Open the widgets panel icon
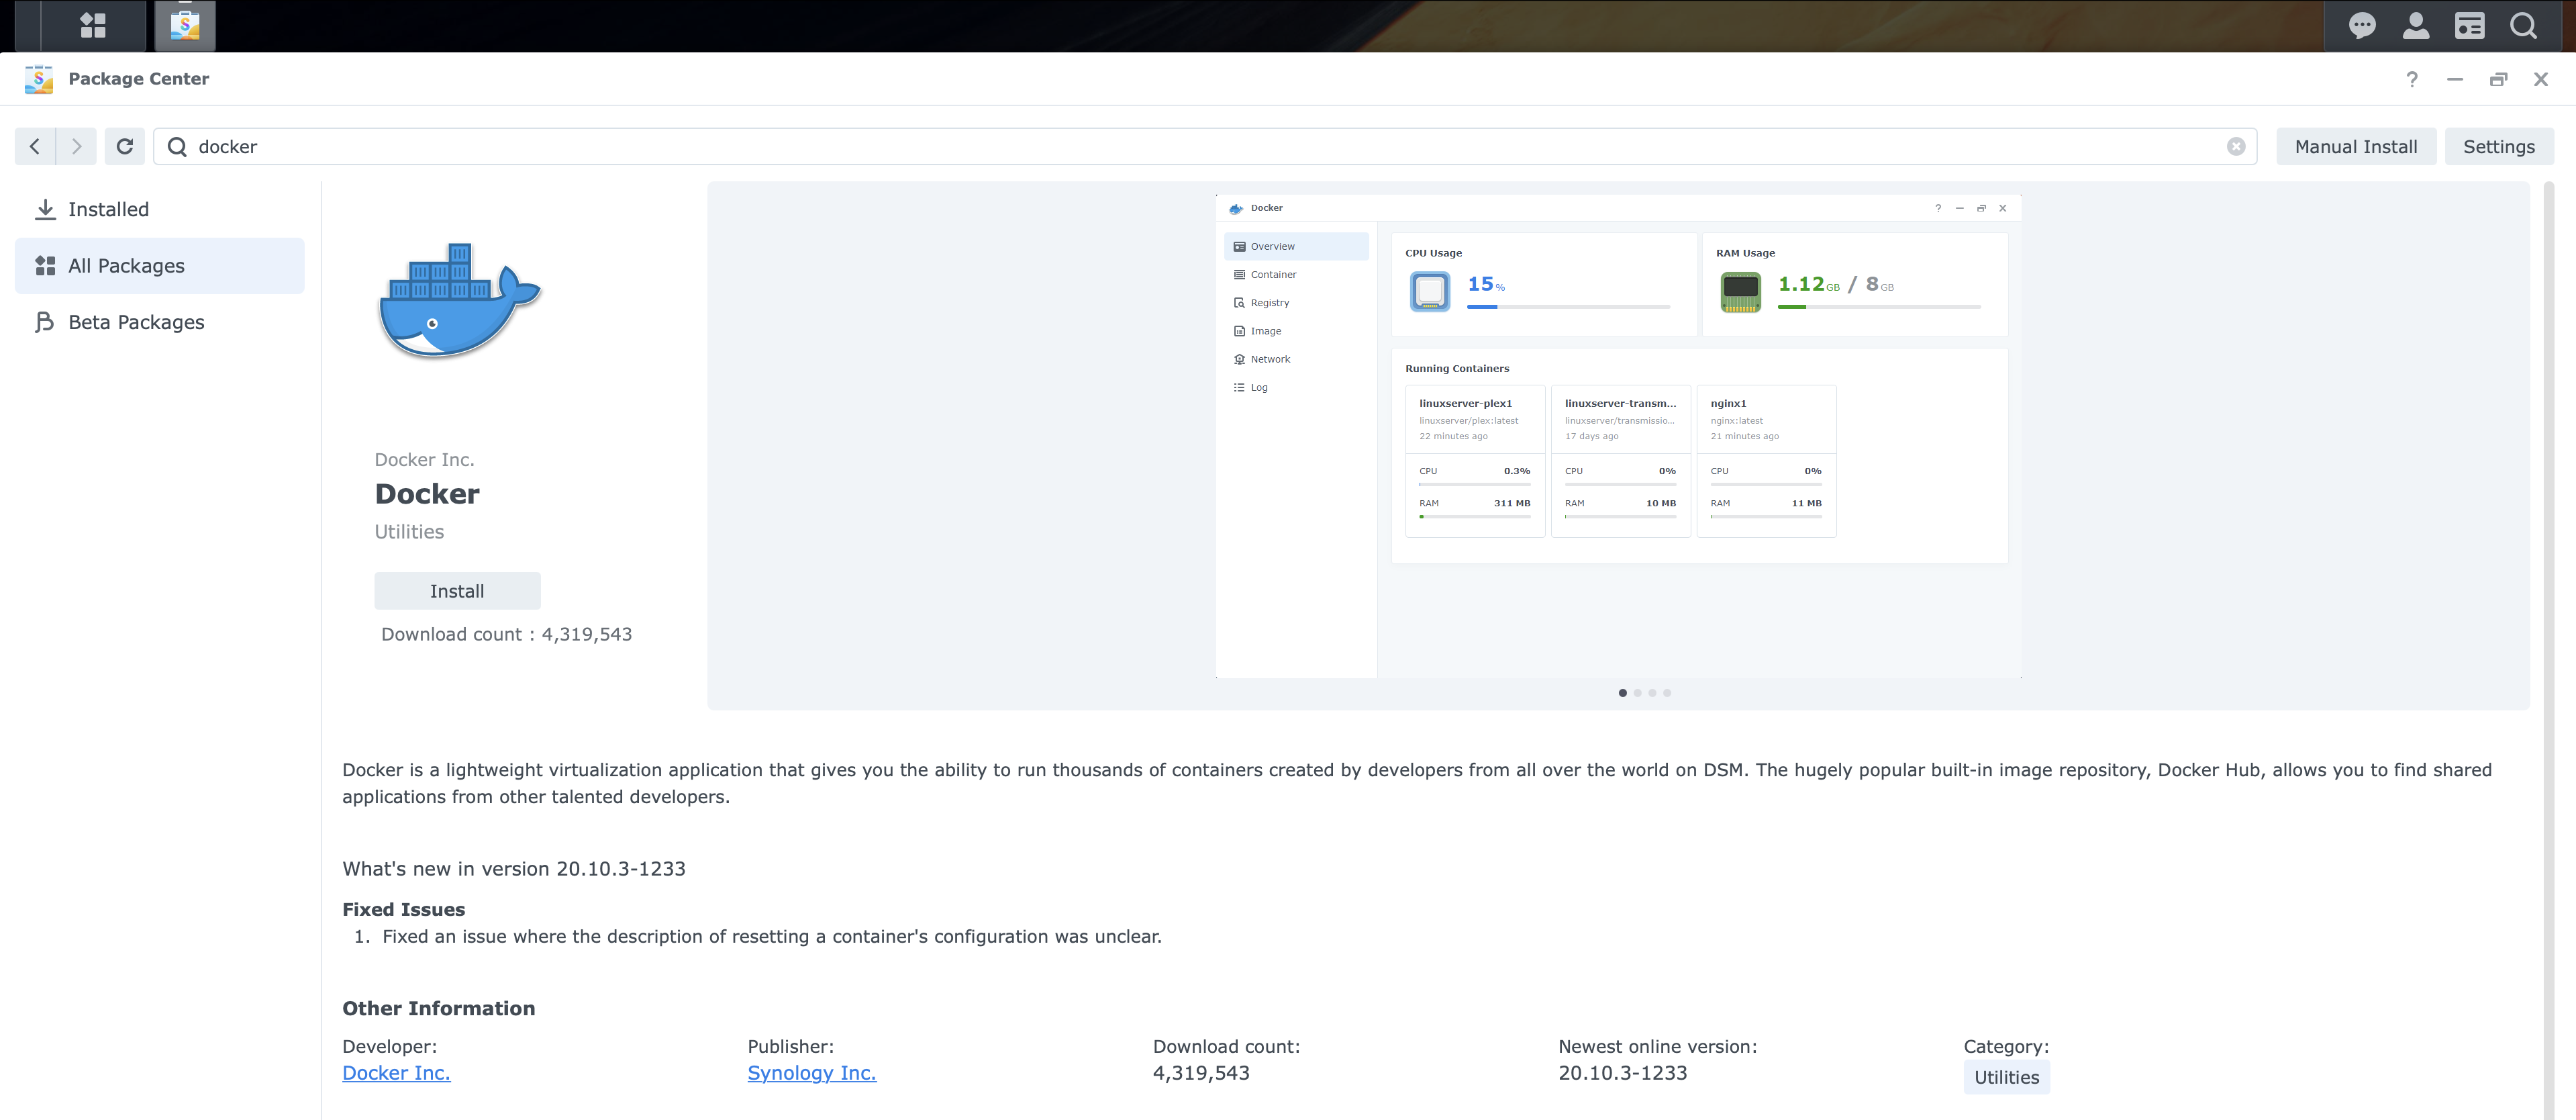 tap(2470, 26)
